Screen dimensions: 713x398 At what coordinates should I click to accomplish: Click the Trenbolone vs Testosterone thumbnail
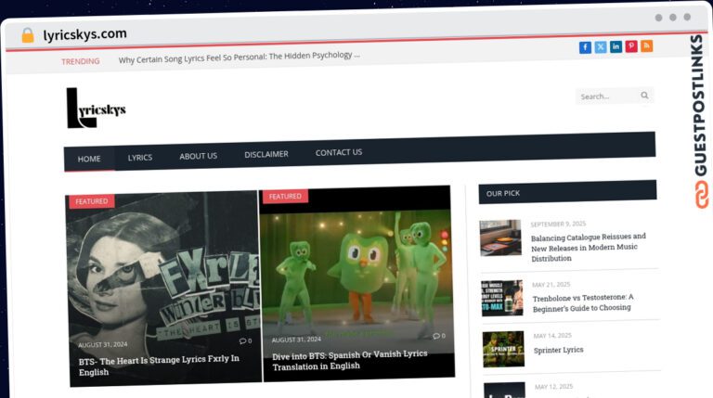pyautogui.click(x=502, y=298)
